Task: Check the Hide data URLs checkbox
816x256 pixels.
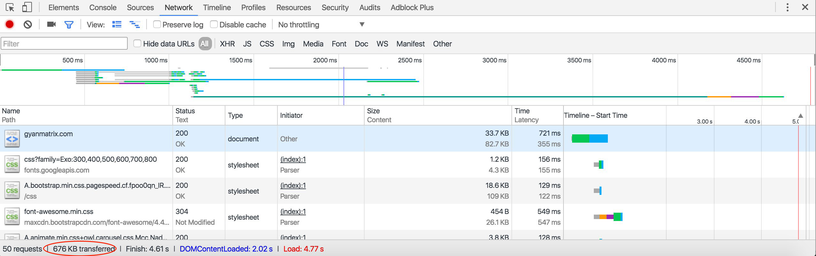Action: click(137, 43)
